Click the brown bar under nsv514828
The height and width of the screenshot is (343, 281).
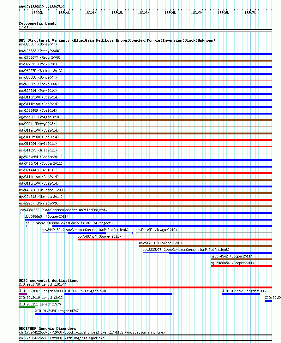pyautogui.click(x=206, y=246)
